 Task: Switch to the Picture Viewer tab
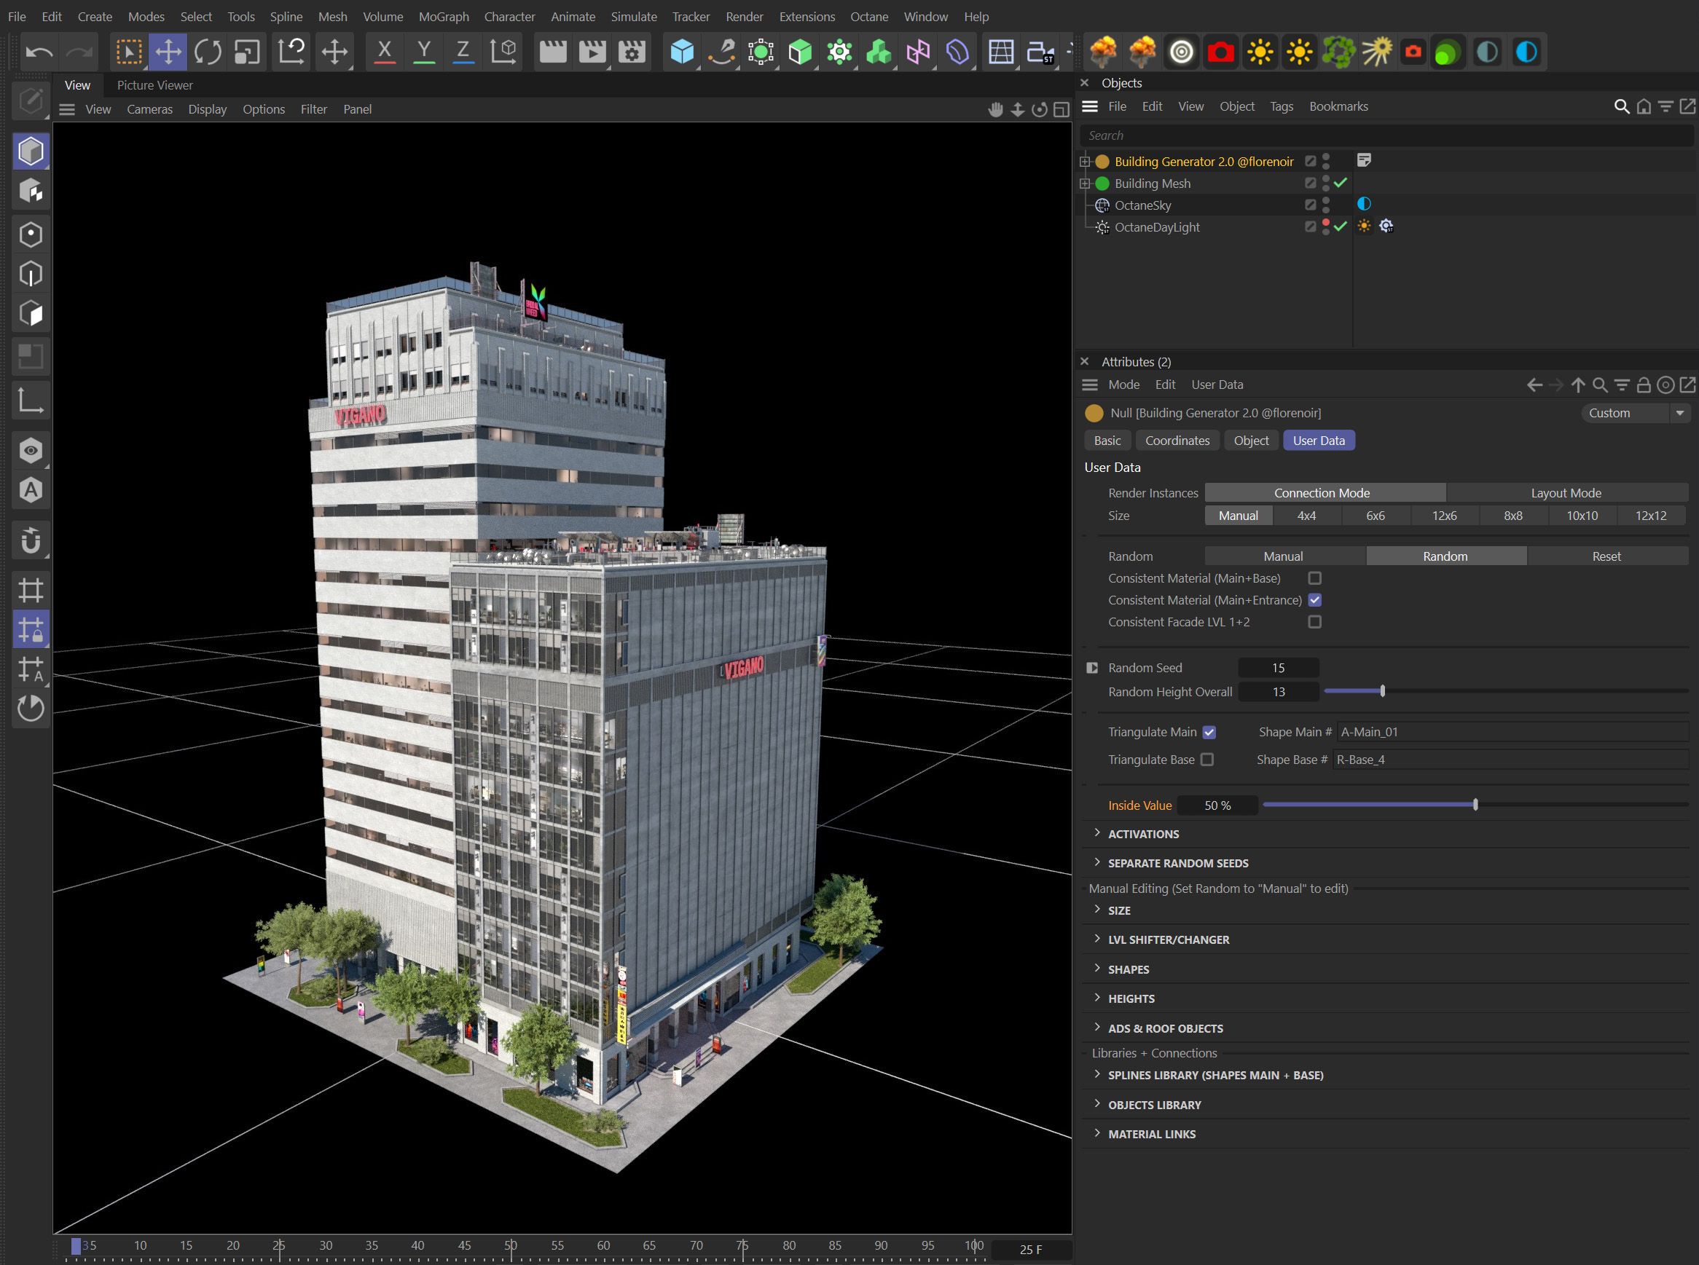pos(154,85)
